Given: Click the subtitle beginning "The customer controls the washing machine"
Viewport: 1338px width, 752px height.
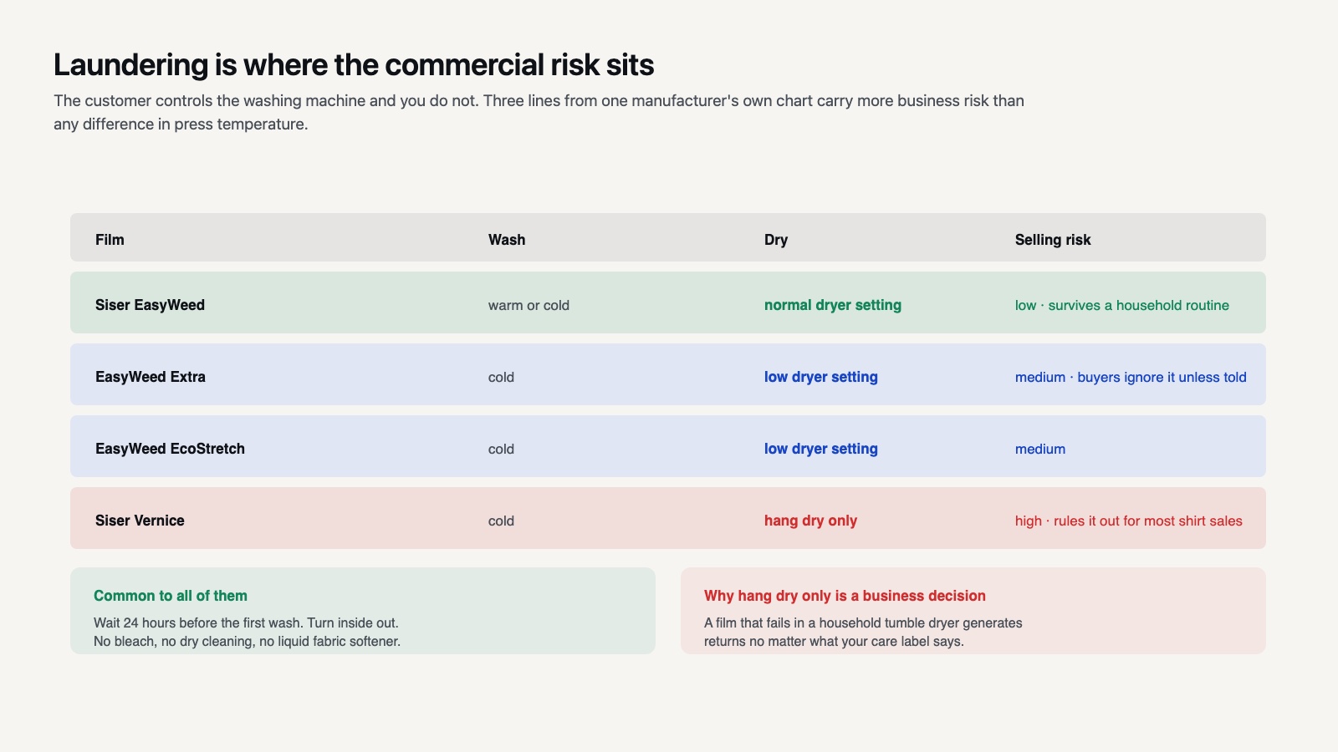Looking at the screenshot, I should [x=539, y=112].
